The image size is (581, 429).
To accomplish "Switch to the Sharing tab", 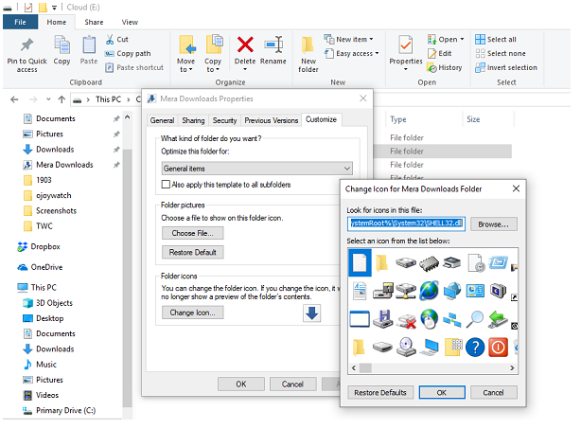I will click(x=193, y=120).
